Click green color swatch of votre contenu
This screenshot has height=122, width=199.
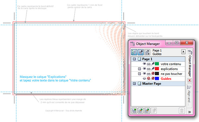pos(157,64)
